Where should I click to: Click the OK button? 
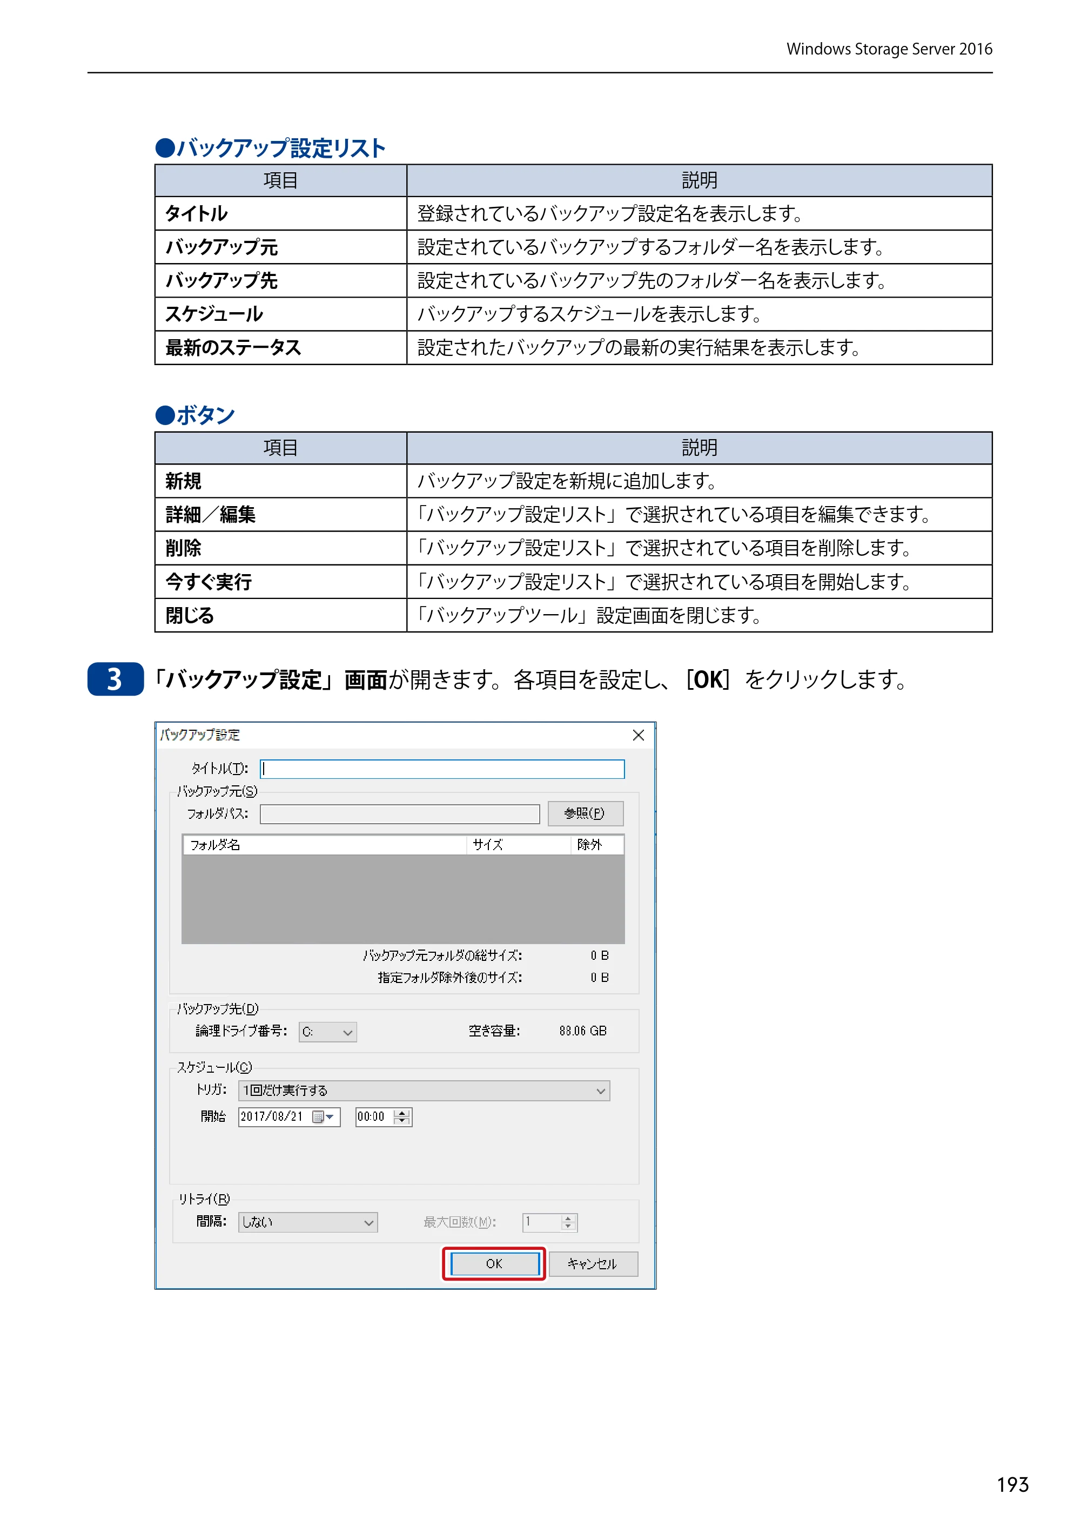(494, 1264)
